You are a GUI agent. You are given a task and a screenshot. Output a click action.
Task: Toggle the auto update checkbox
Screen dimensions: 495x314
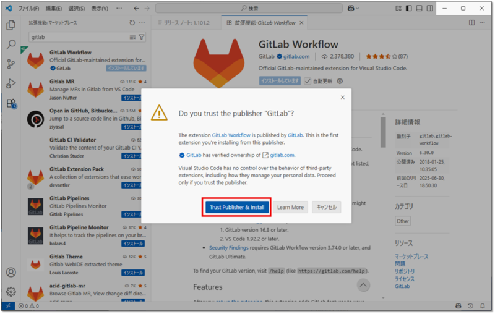pyautogui.click(x=307, y=81)
